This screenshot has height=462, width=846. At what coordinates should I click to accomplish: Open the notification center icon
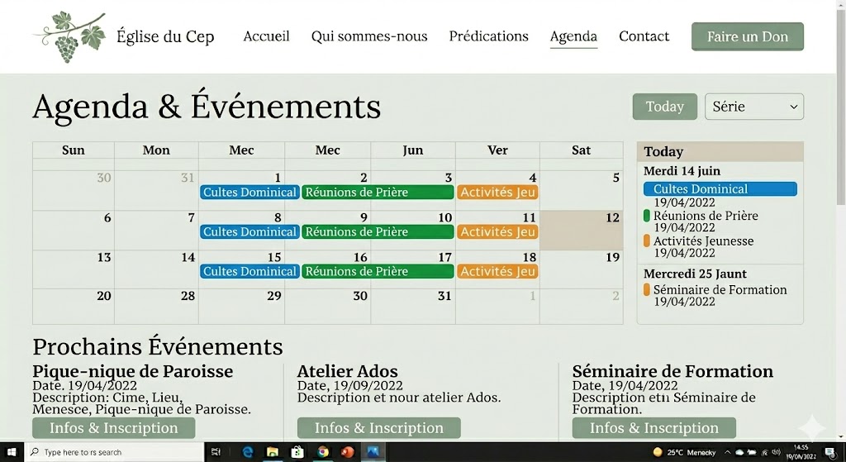coord(830,452)
